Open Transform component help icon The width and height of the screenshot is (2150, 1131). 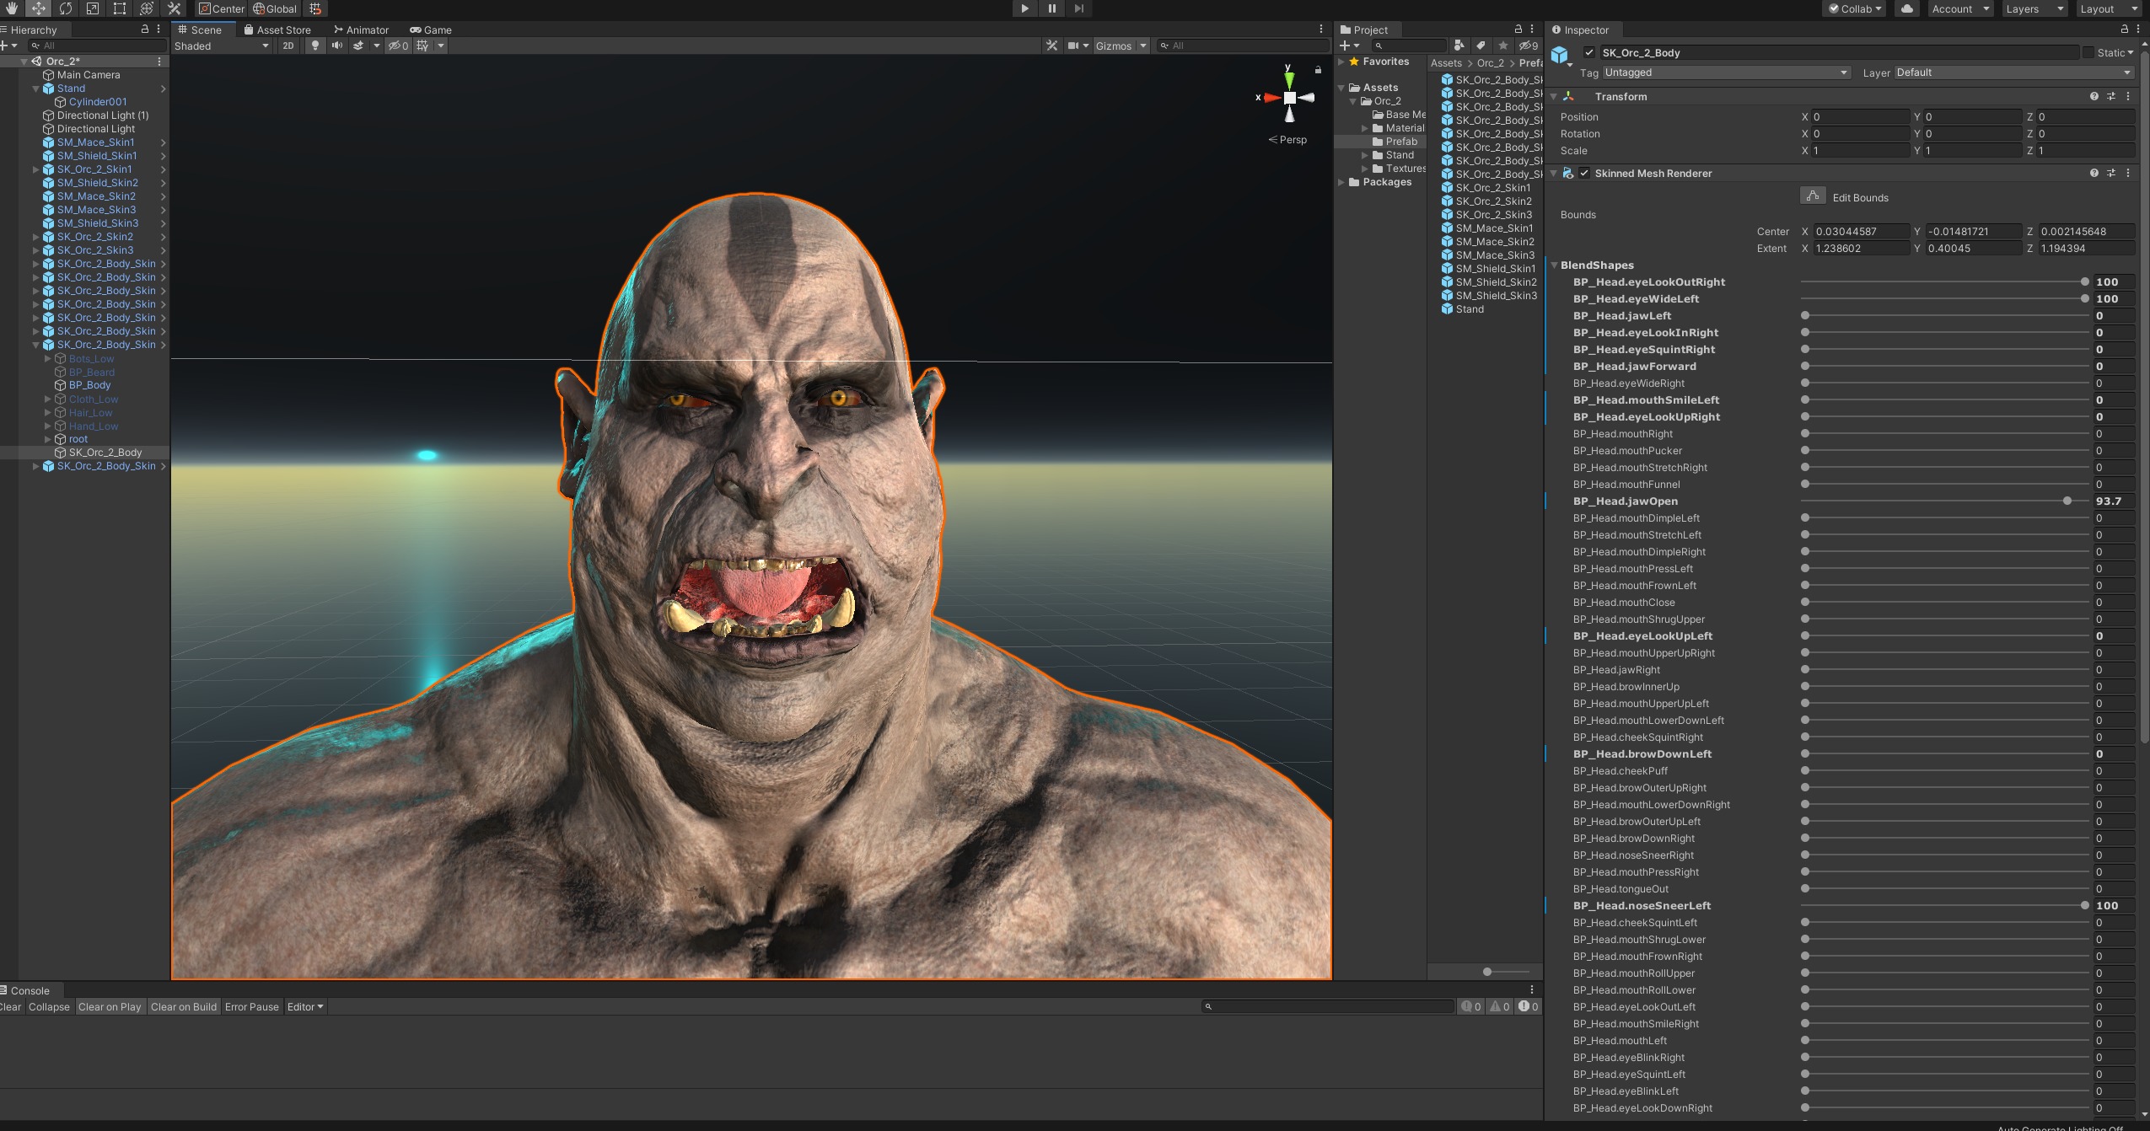pyautogui.click(x=2094, y=97)
